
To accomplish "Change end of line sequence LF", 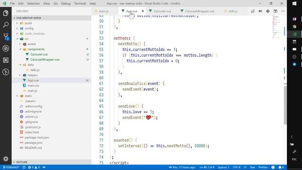I will pos(245,167).
